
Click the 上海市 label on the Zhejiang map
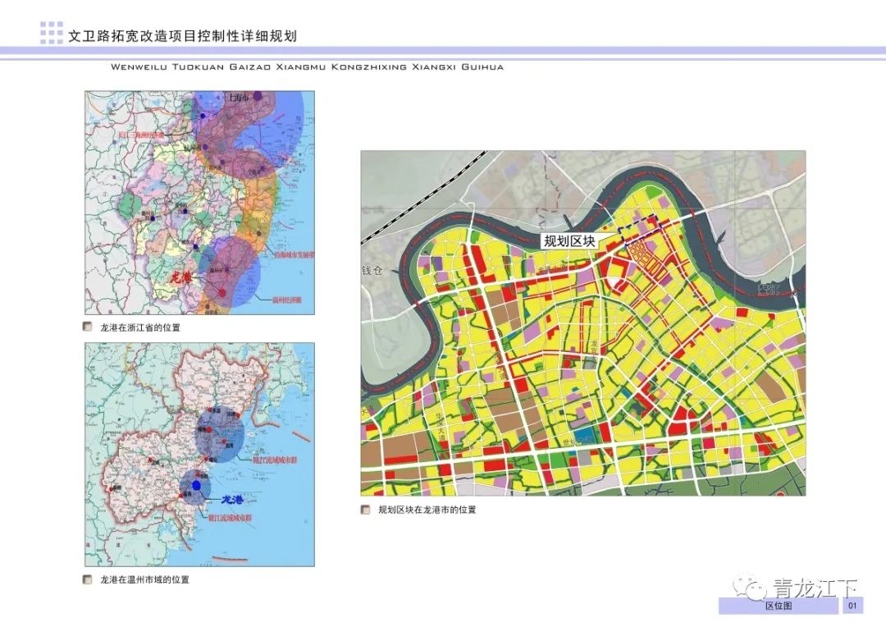[x=239, y=98]
